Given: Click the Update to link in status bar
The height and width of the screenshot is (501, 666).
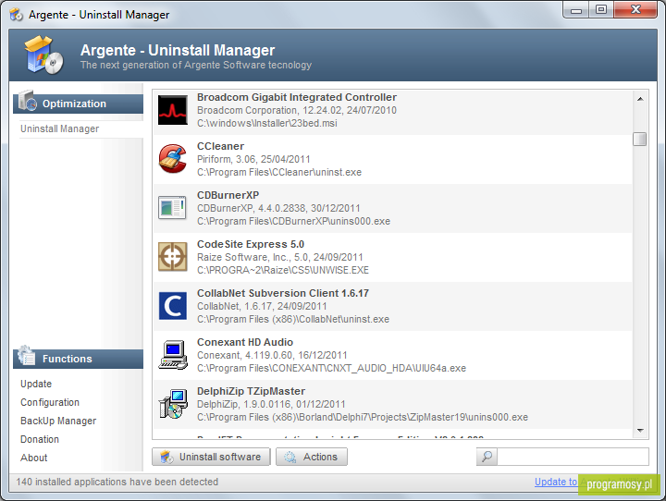Looking at the screenshot, I should (x=556, y=482).
